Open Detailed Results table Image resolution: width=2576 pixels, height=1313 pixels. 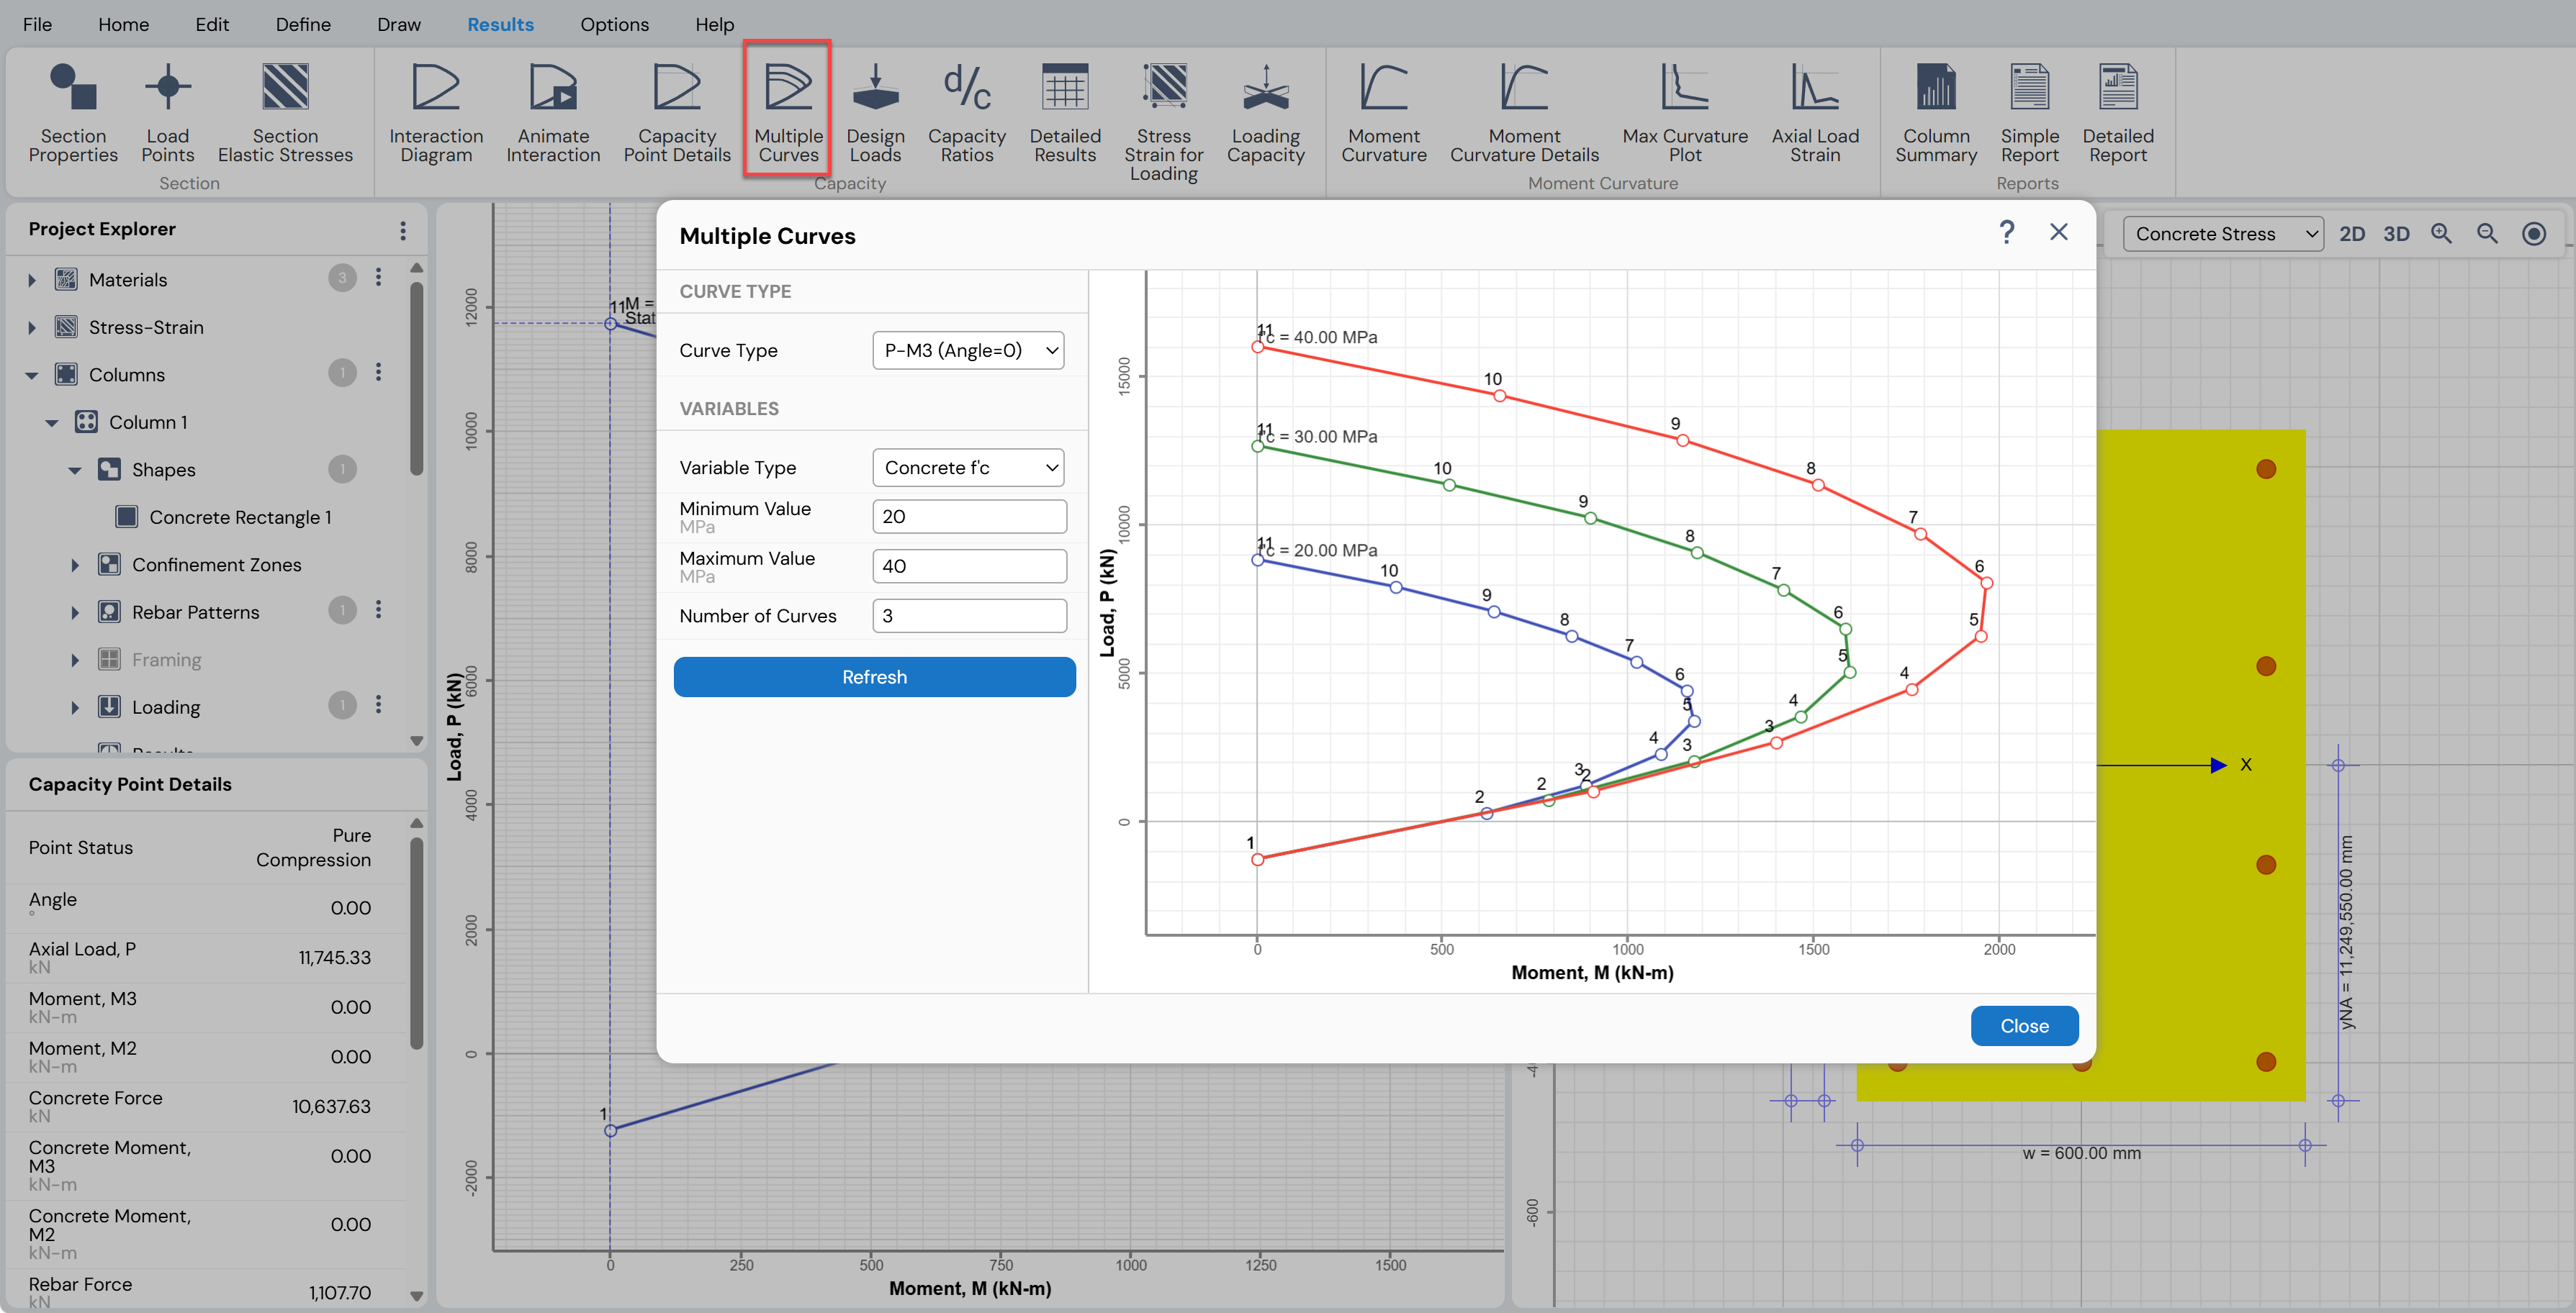click(x=1065, y=112)
